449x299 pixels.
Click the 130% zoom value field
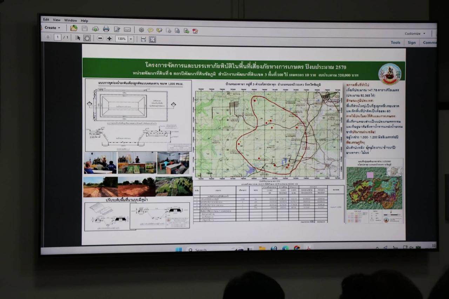122,39
